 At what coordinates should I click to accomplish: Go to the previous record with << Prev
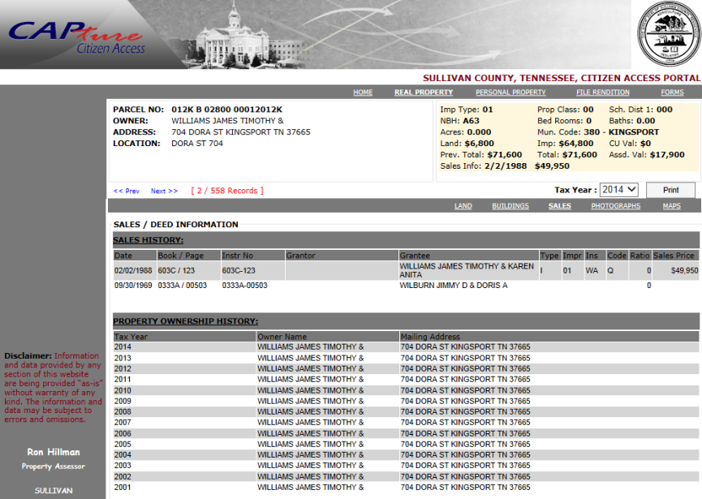pos(127,191)
